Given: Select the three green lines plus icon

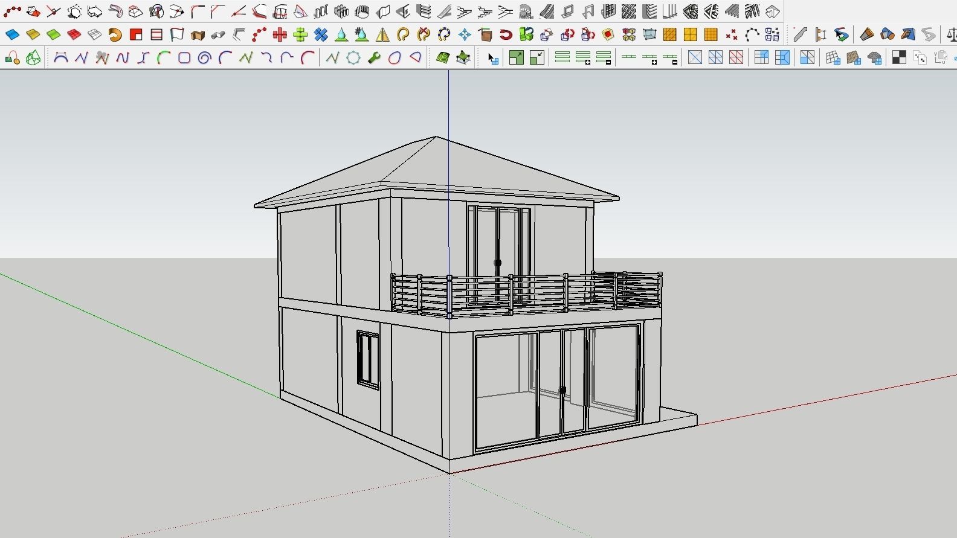Looking at the screenshot, I should click(x=583, y=58).
